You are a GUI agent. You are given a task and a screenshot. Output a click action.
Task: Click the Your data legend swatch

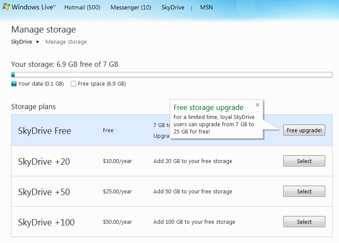point(14,84)
